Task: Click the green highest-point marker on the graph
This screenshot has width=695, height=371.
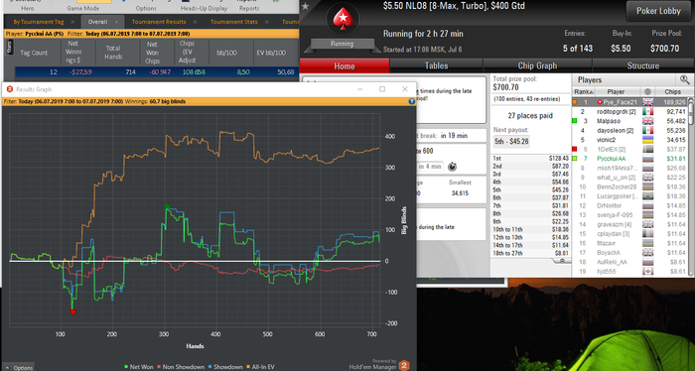Action: click(x=167, y=206)
